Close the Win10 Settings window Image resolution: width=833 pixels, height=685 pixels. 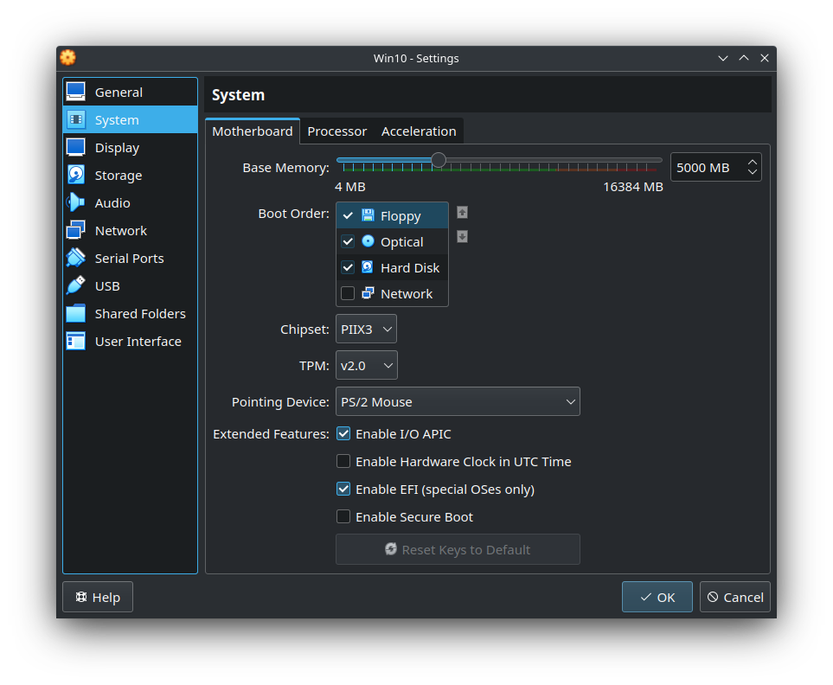click(x=765, y=58)
